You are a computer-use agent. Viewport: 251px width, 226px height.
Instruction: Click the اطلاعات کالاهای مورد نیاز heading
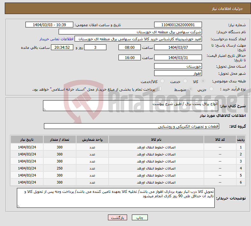click(x=223, y=116)
